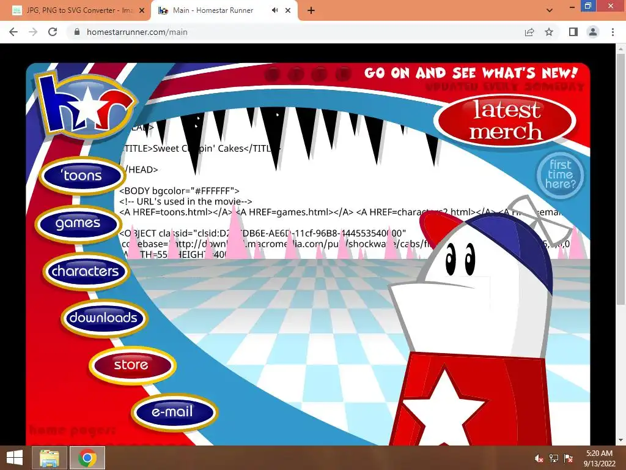Expand the tab search chevron
Screen dimensions: 626x470
click(550, 10)
